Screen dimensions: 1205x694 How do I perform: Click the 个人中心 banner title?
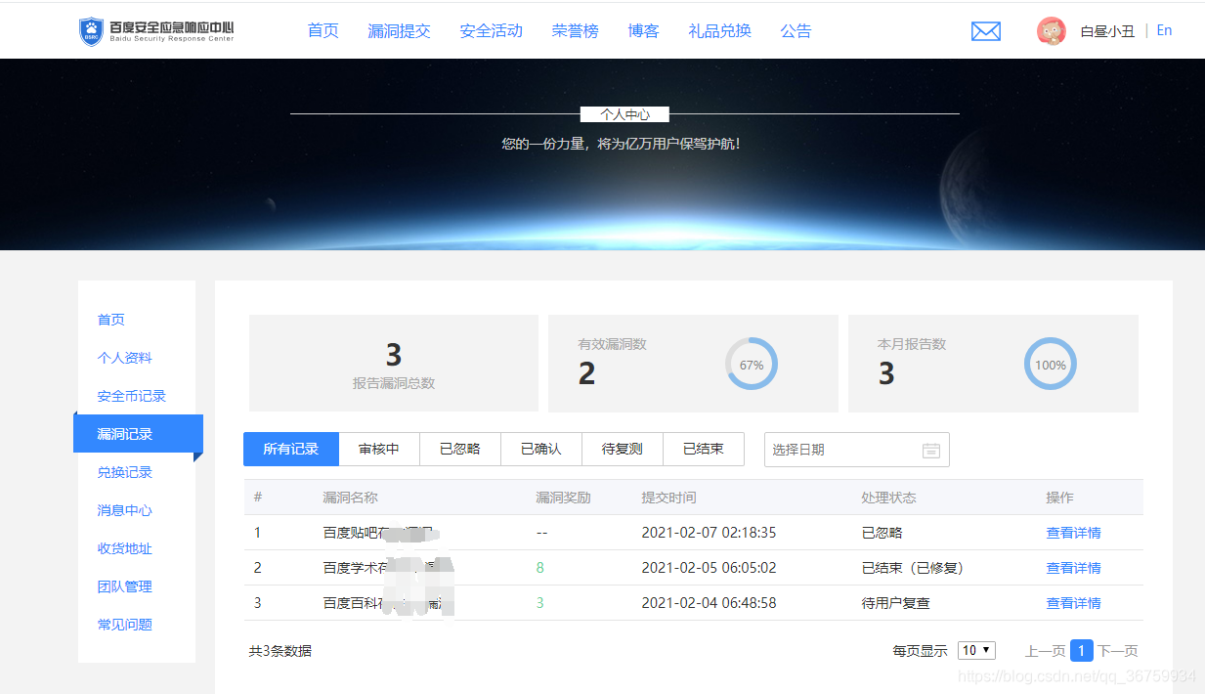624,114
